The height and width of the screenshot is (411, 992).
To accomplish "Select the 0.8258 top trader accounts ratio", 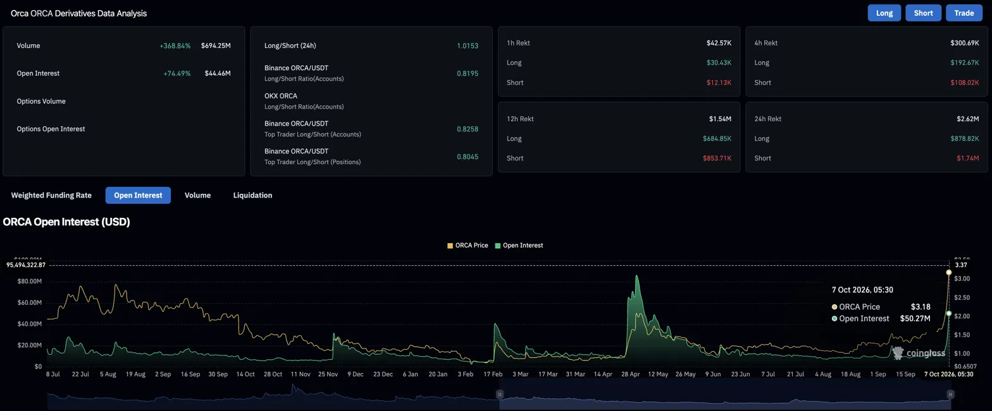I will click(x=468, y=129).
